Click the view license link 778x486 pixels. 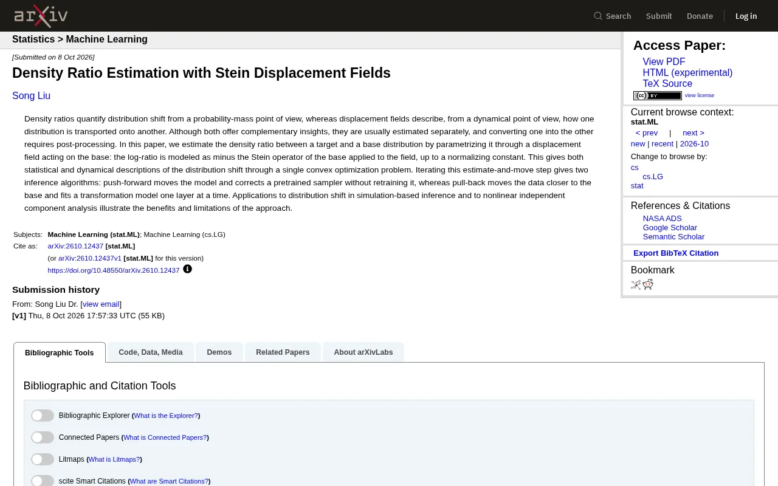pos(700,95)
